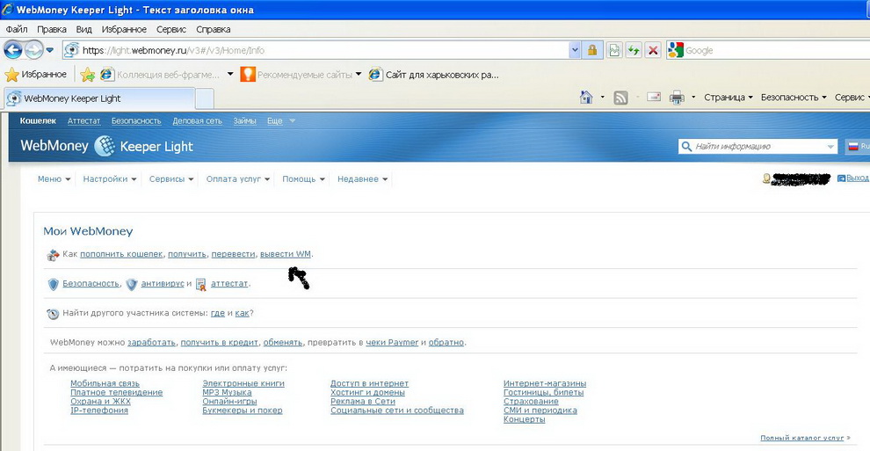Click the Выход logout link

[x=857, y=178]
